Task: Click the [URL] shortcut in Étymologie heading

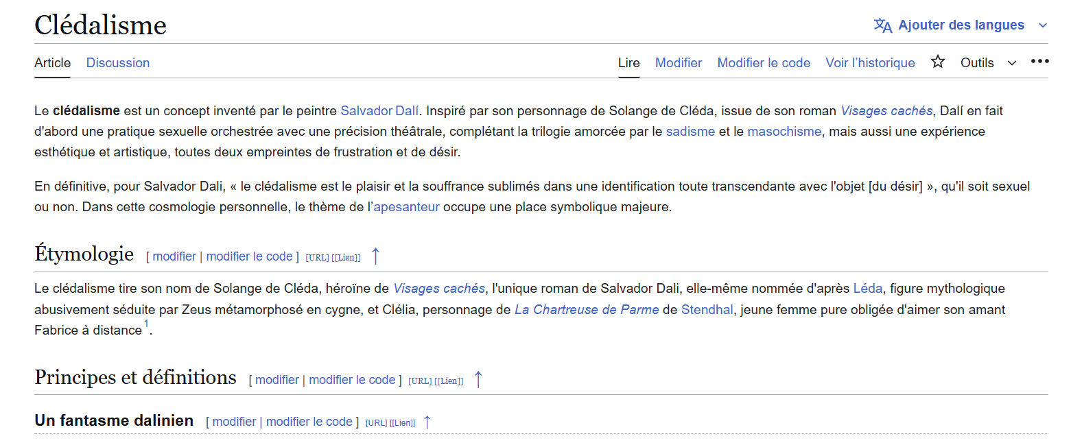Action: coord(317,258)
